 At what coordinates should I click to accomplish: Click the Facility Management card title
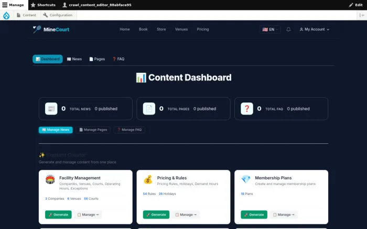click(x=80, y=178)
